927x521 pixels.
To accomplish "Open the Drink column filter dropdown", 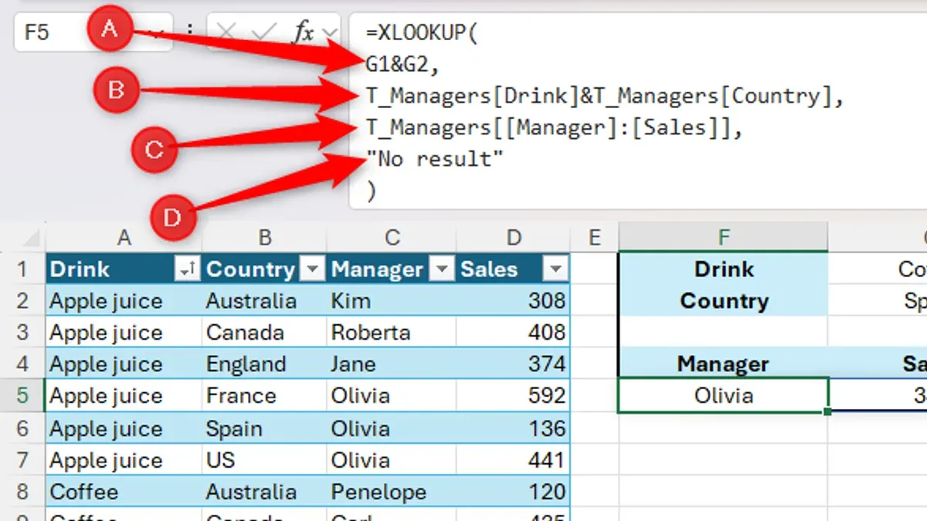I will pyautogui.click(x=186, y=269).
